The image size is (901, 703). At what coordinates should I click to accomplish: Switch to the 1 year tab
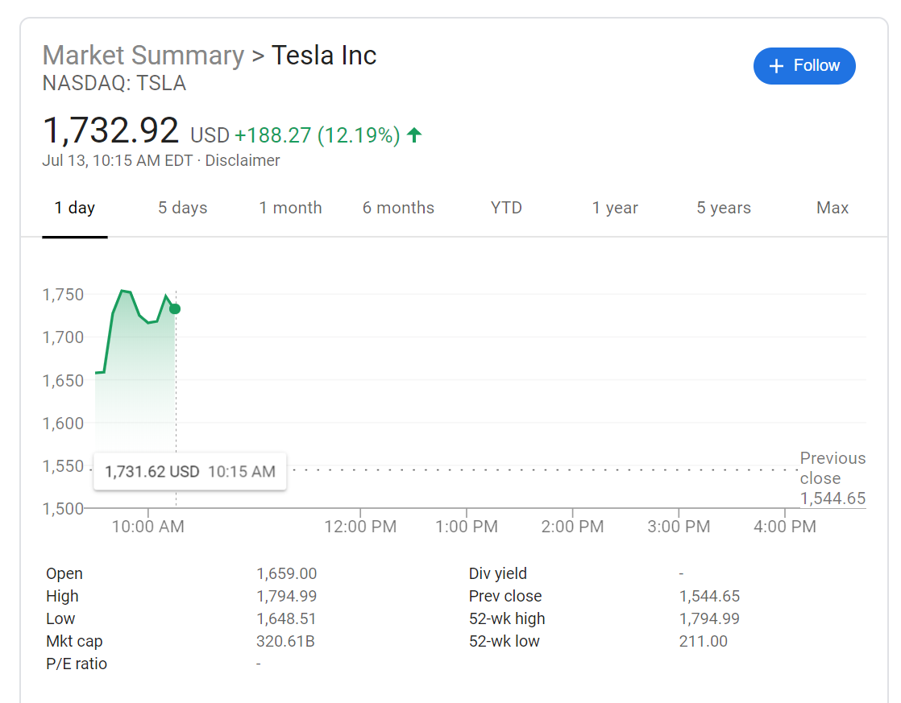pos(615,208)
